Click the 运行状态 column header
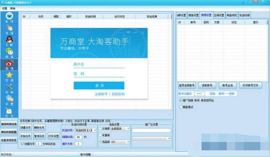270x157 pixels. (x=119, y=17)
